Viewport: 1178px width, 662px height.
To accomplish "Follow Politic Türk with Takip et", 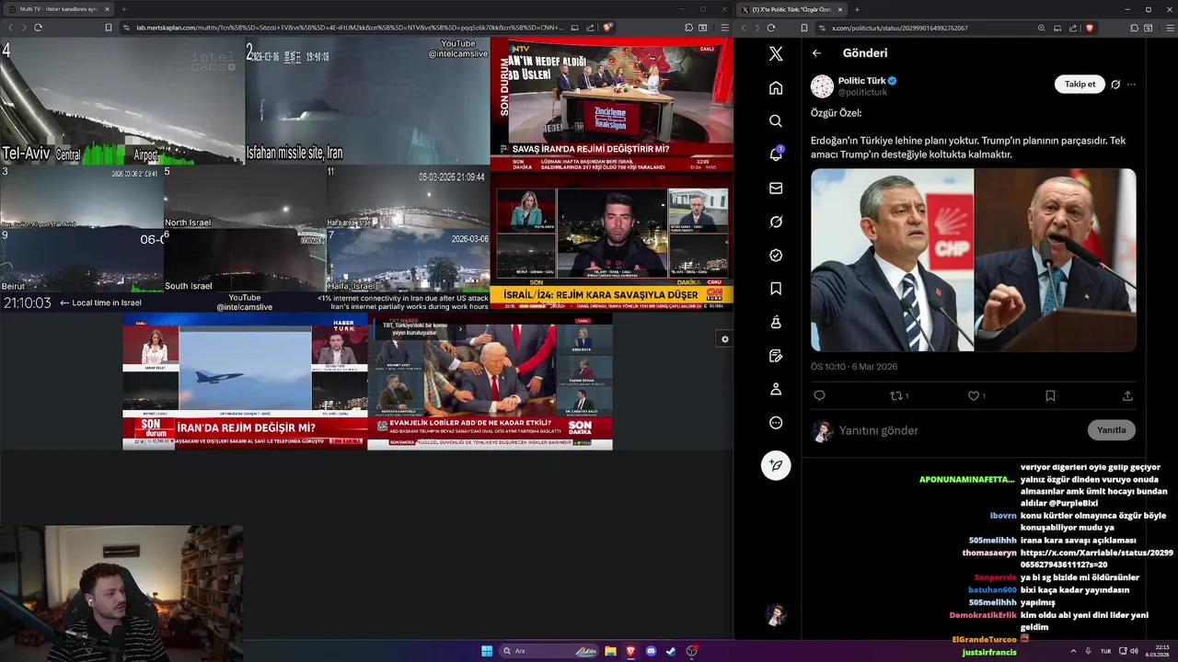I will (1080, 85).
